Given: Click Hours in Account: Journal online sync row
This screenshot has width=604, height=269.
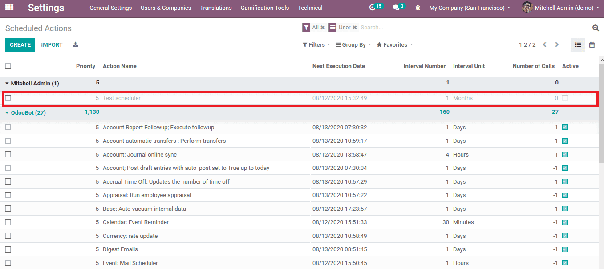Looking at the screenshot, I should coord(461,154).
